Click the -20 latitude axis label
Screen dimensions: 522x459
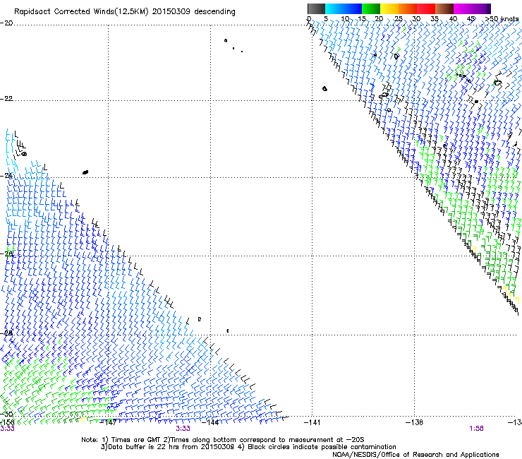click(6, 23)
